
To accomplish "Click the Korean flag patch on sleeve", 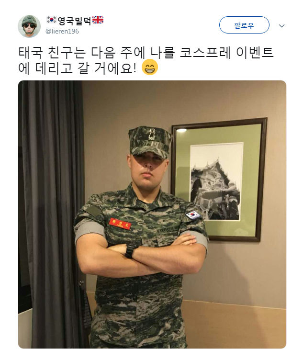I will point(193,214).
